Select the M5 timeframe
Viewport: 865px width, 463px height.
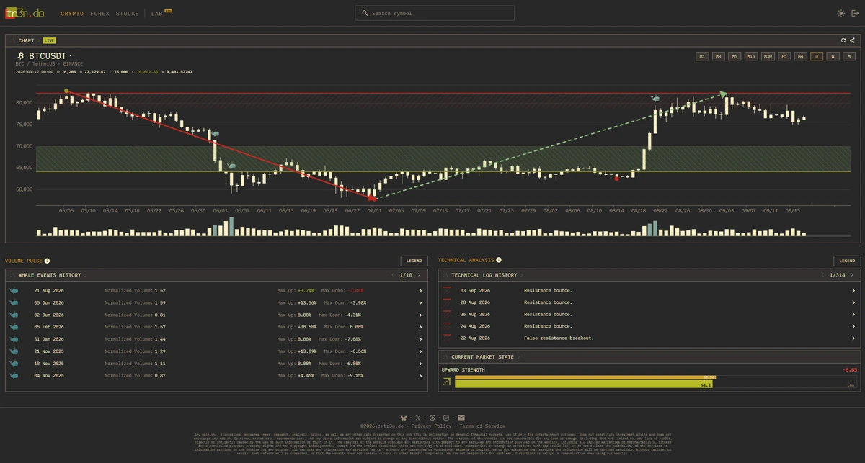(x=735, y=56)
